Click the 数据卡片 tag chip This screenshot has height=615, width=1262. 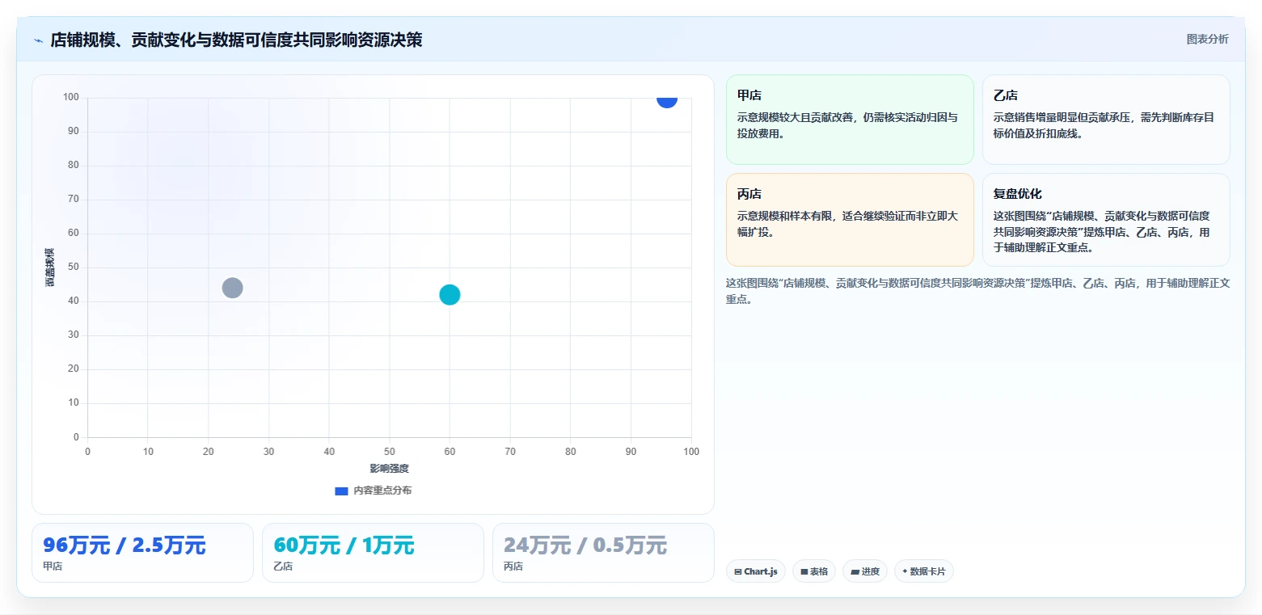(x=924, y=571)
